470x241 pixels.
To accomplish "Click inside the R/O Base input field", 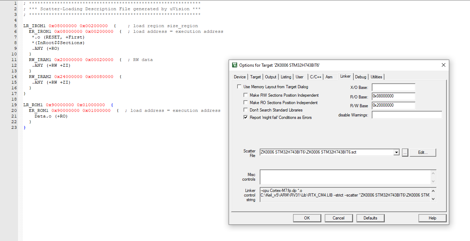I will (393, 96).
